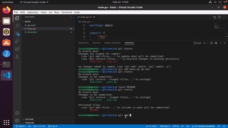This screenshot has width=228, height=128.
Task: Click Tab Size: 4 in status bar
Action: (165, 126)
